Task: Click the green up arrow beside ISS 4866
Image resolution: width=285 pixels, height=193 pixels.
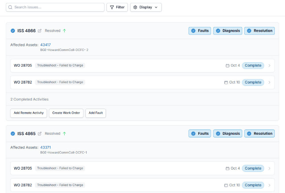Action: point(64,31)
